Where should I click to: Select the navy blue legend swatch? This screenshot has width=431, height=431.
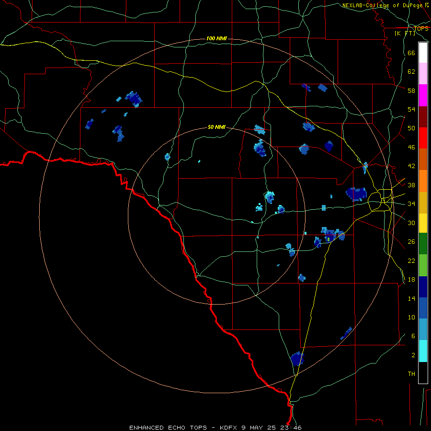(423, 287)
